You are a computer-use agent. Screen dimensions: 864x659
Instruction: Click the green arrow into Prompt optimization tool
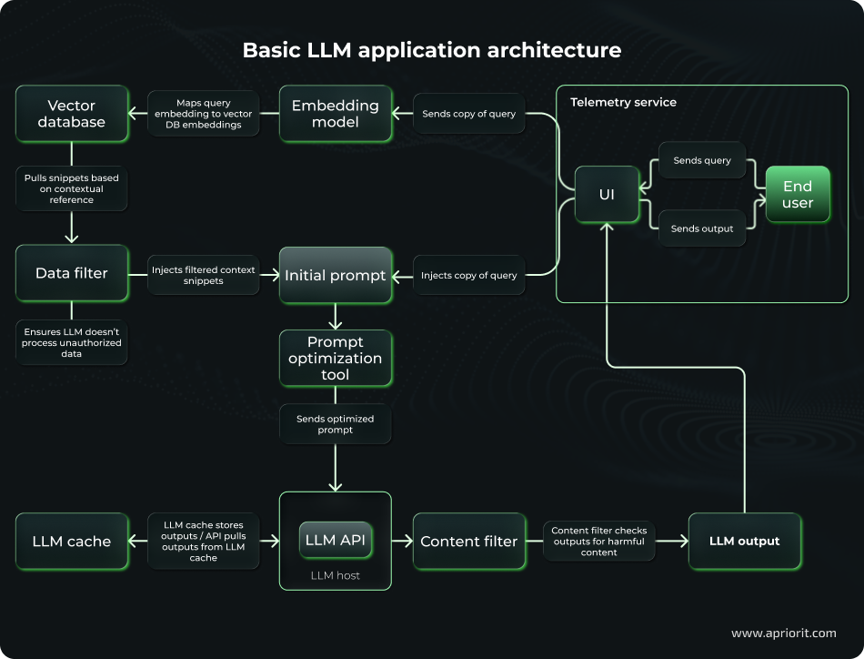pos(336,323)
